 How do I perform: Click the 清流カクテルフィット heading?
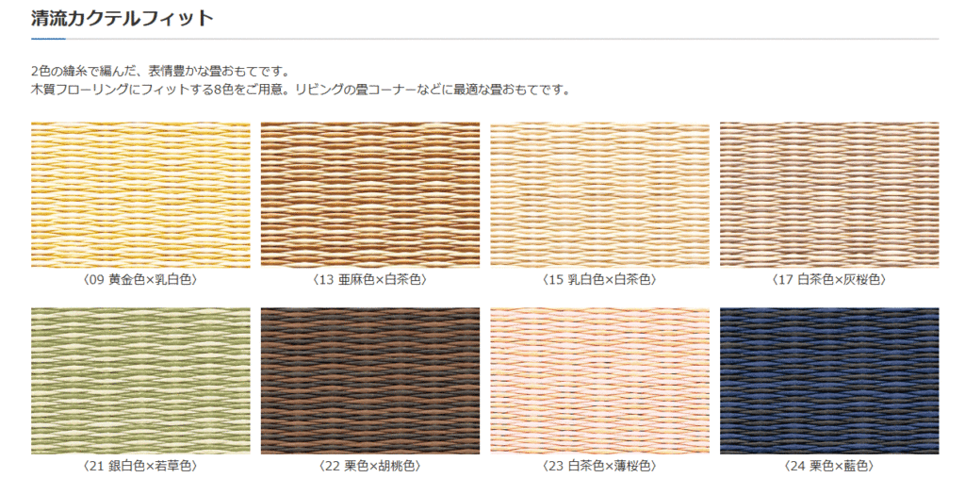click(x=123, y=19)
